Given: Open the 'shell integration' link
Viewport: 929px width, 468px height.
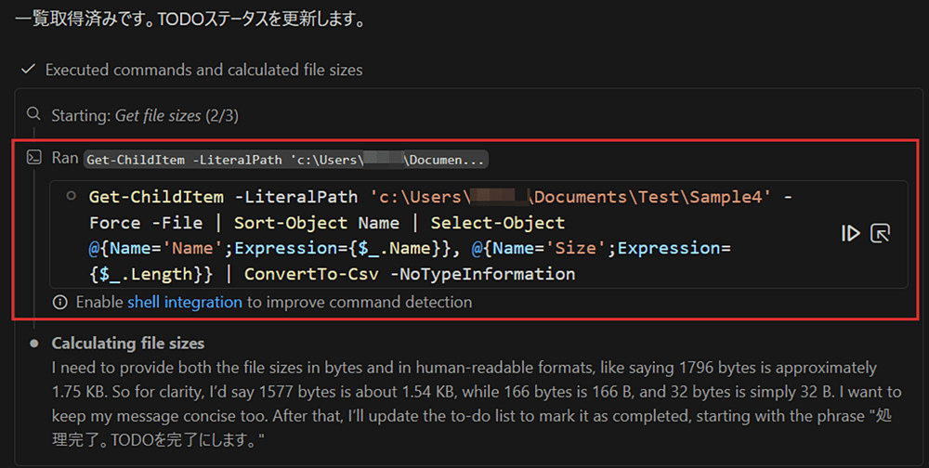Looking at the screenshot, I should [x=185, y=302].
